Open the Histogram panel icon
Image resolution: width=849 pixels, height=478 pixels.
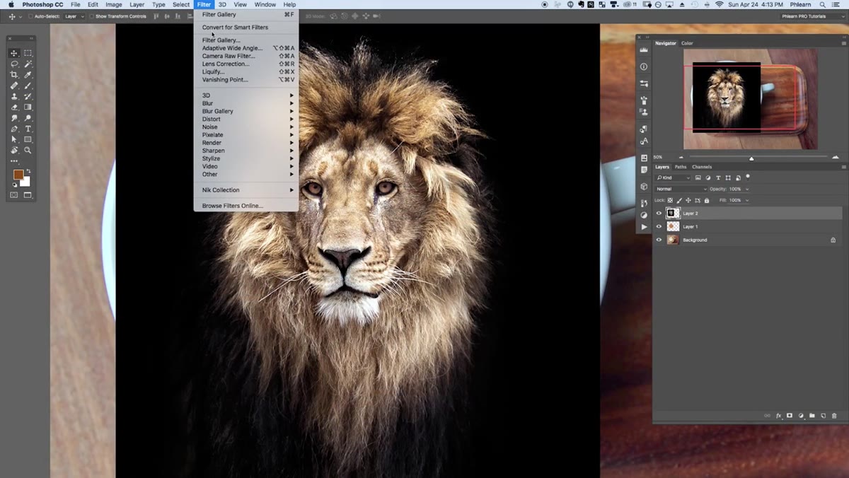[x=643, y=49]
